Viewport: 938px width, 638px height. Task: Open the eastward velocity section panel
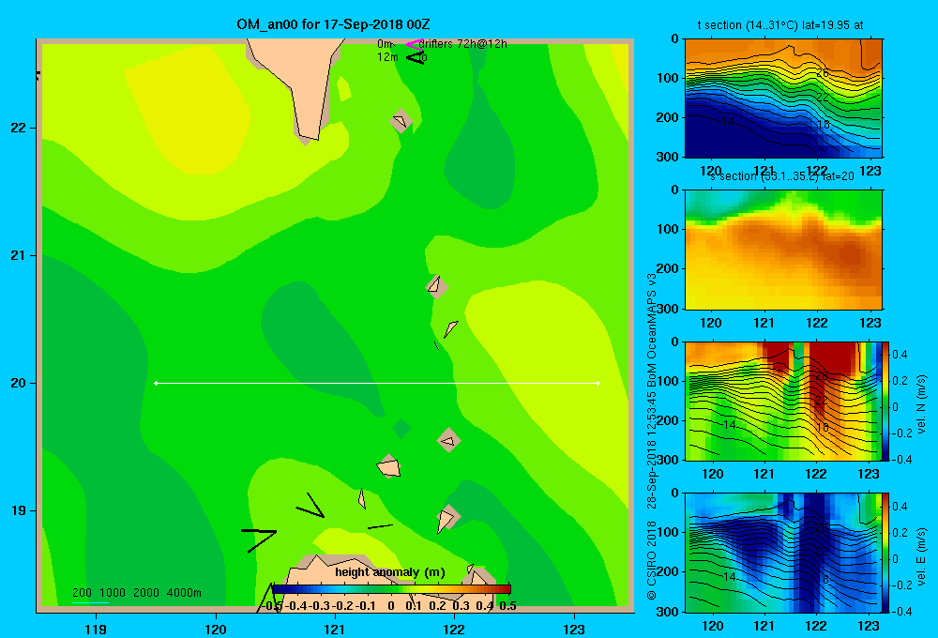coord(783,553)
